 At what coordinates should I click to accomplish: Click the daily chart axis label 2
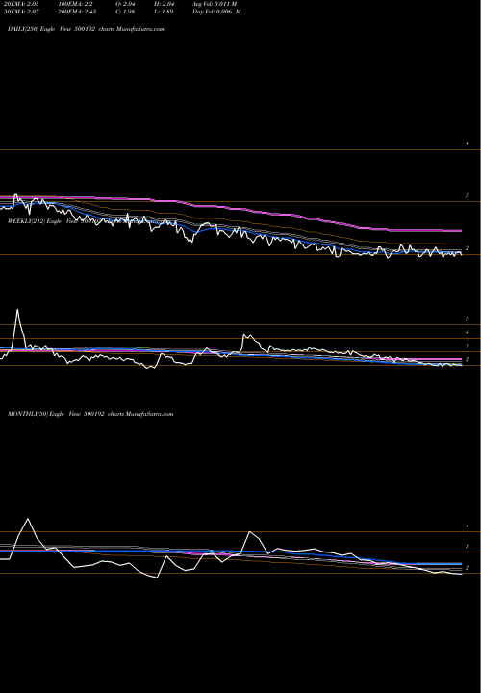(467, 248)
